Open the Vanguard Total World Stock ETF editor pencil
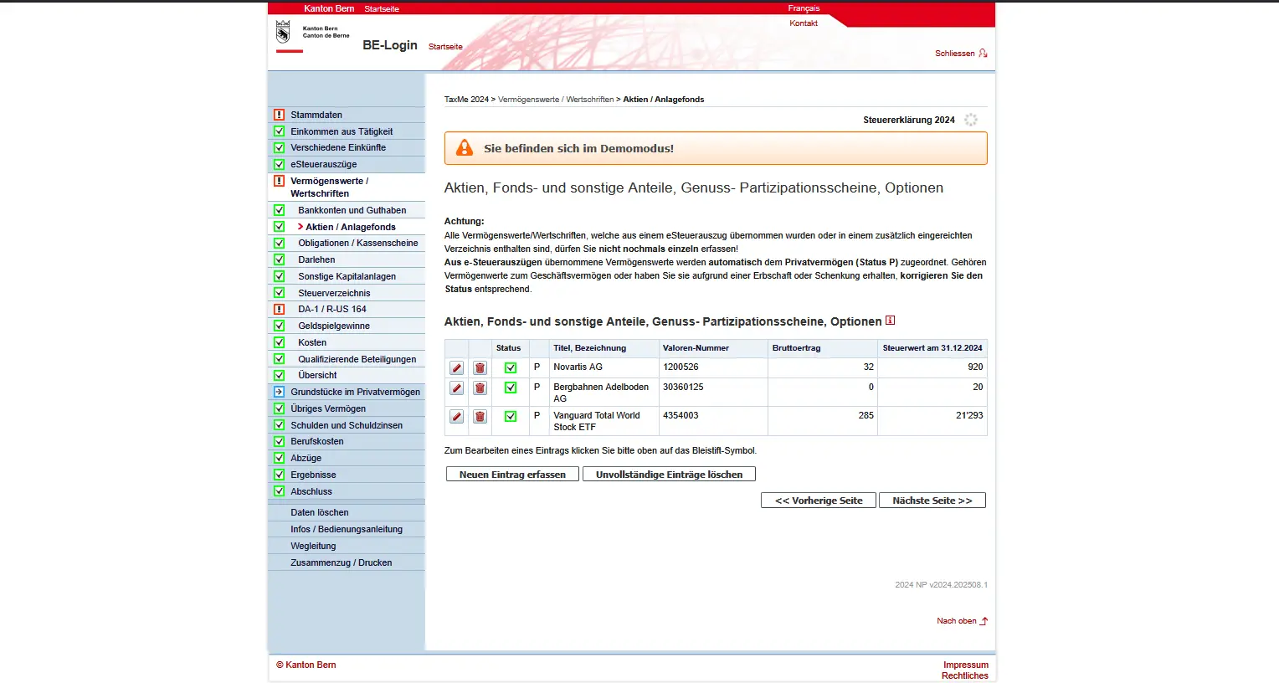 [x=456, y=417]
